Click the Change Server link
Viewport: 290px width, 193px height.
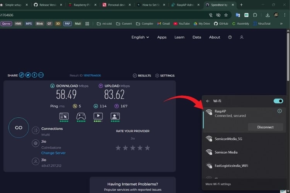point(53,153)
